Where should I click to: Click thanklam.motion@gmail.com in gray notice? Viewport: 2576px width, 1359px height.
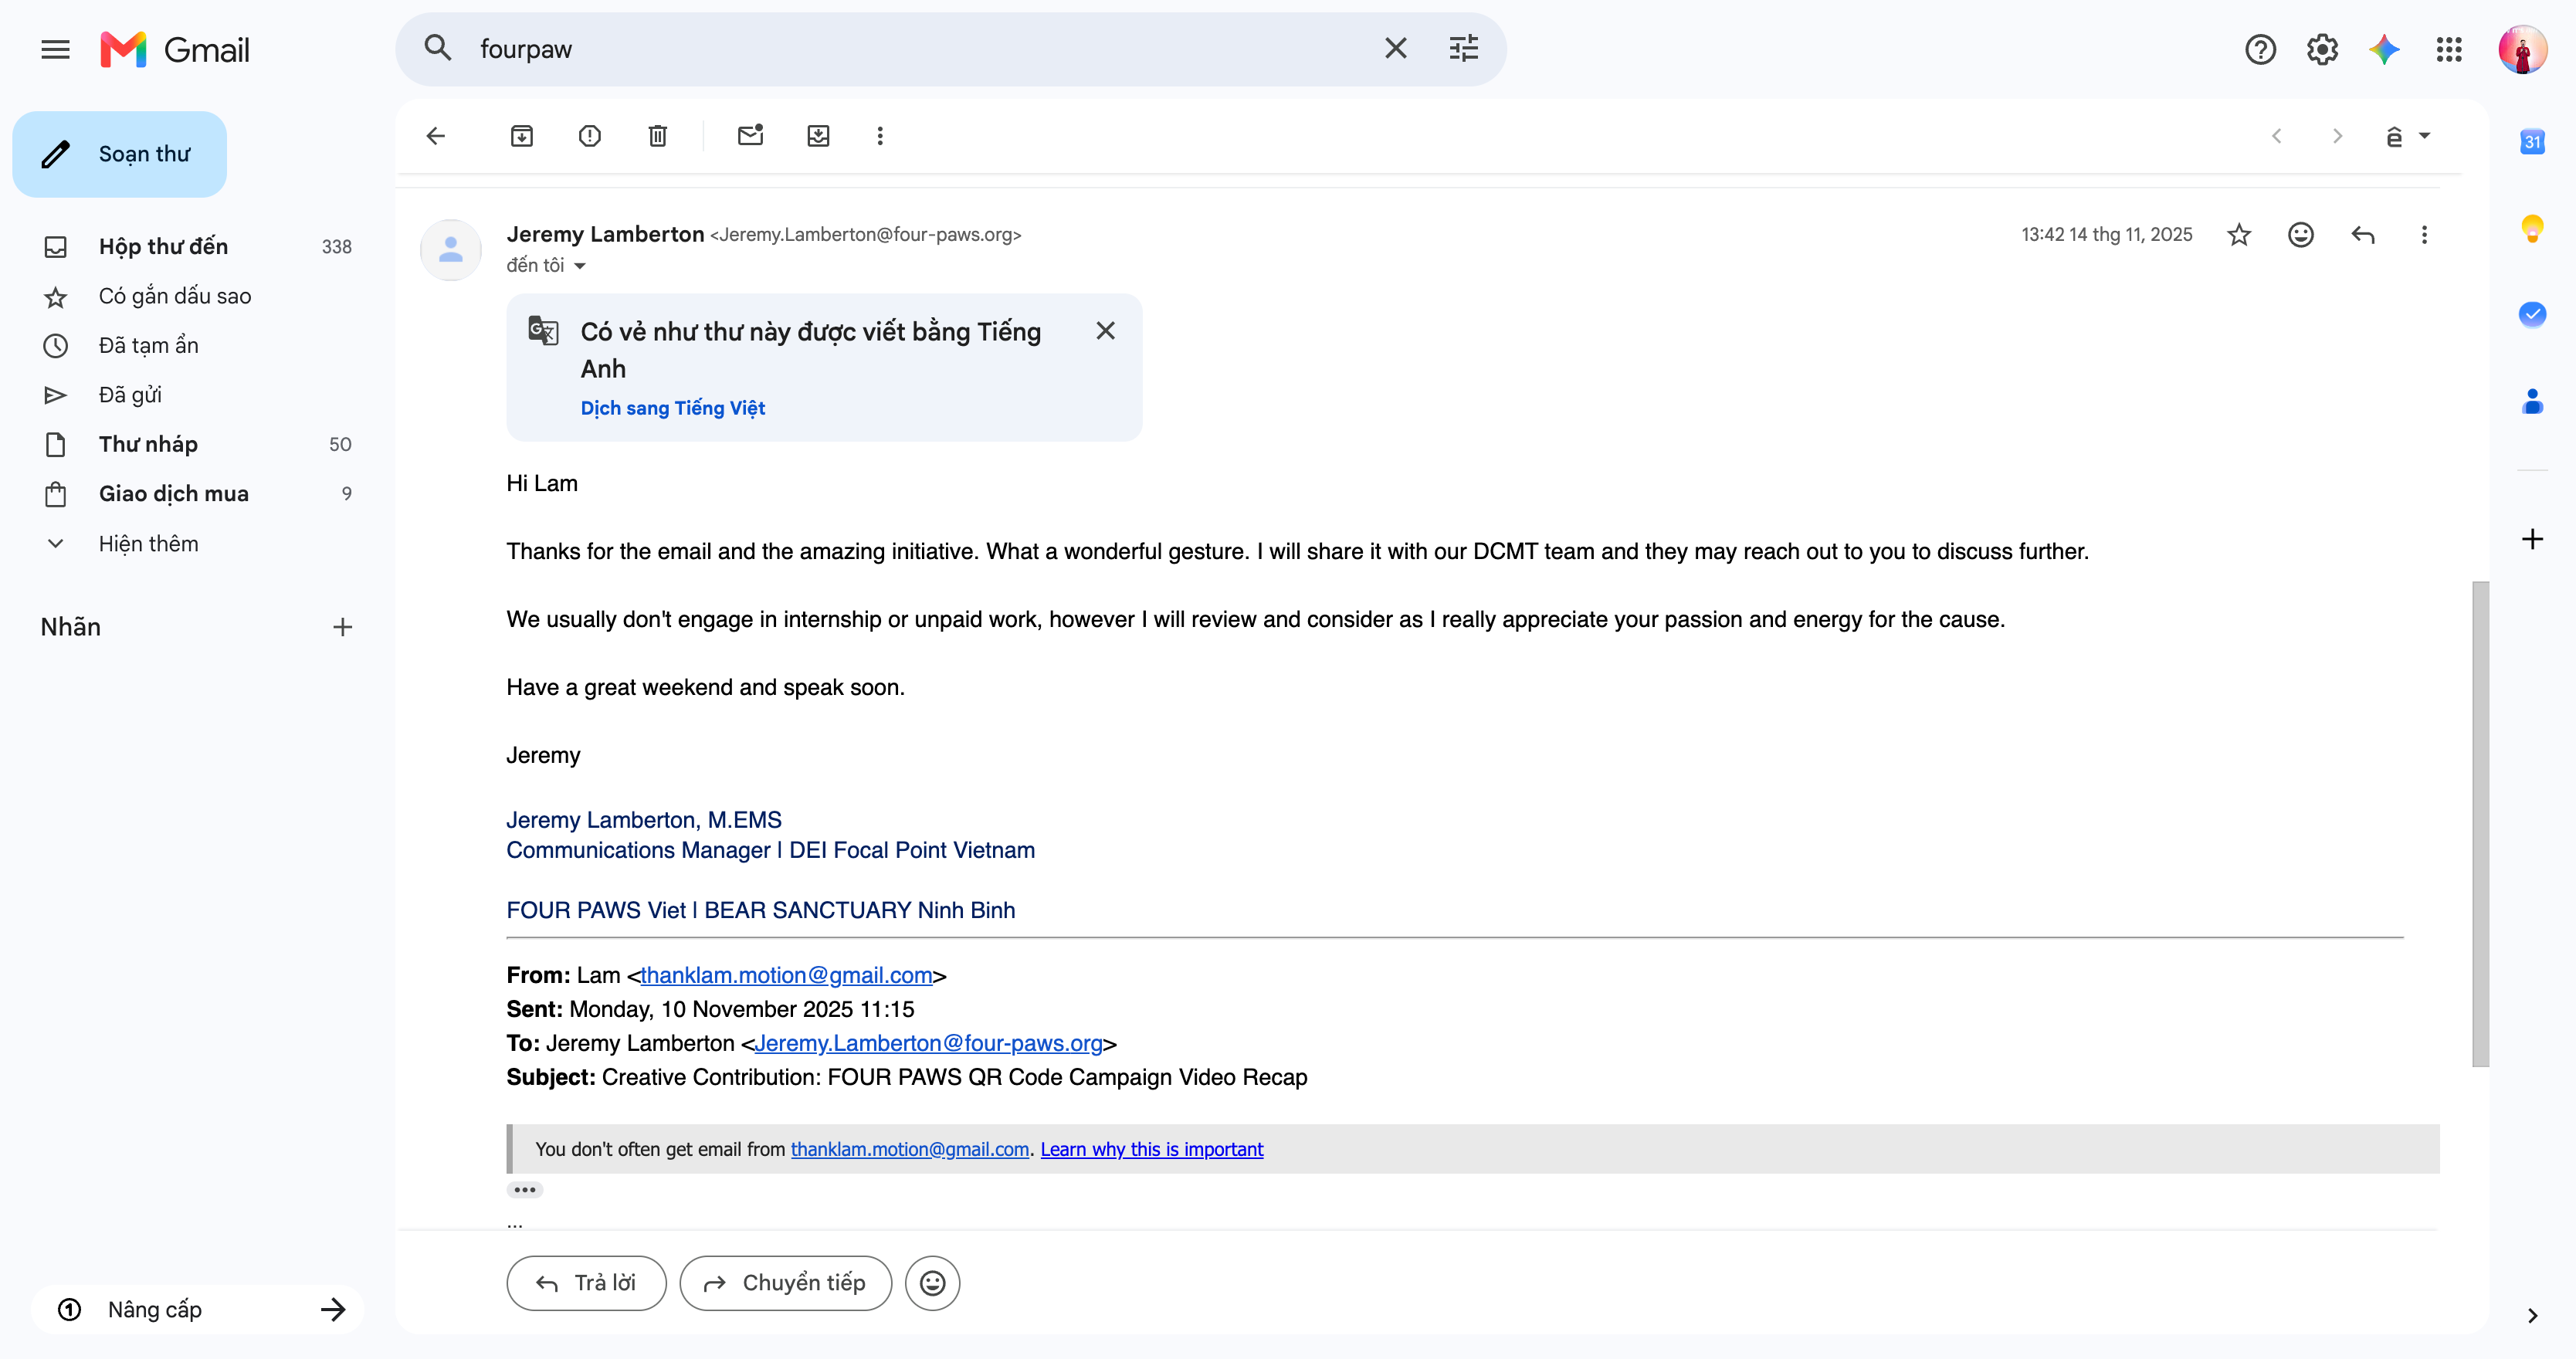tap(910, 1150)
